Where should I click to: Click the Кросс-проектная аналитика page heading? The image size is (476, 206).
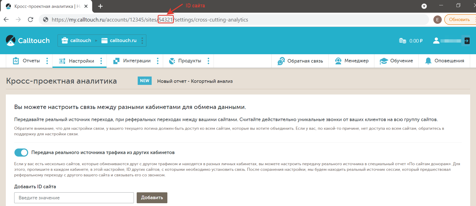(x=62, y=81)
